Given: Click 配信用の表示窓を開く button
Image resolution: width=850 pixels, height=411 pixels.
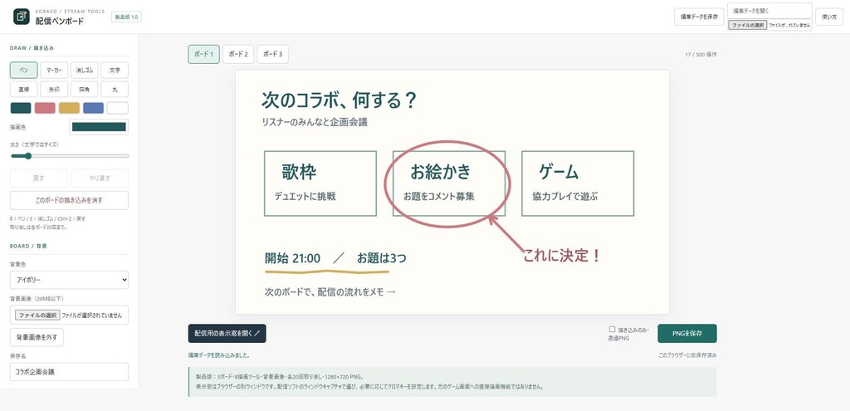Looking at the screenshot, I should pos(227,334).
